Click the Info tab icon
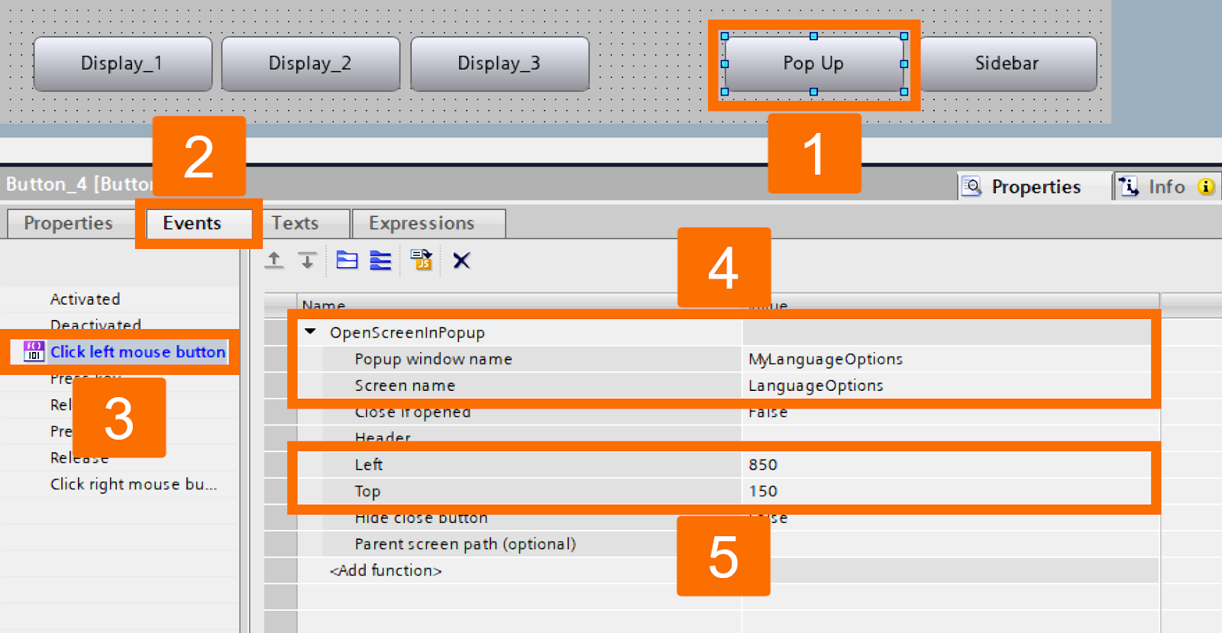This screenshot has height=633, width=1222. pyautogui.click(x=1128, y=186)
